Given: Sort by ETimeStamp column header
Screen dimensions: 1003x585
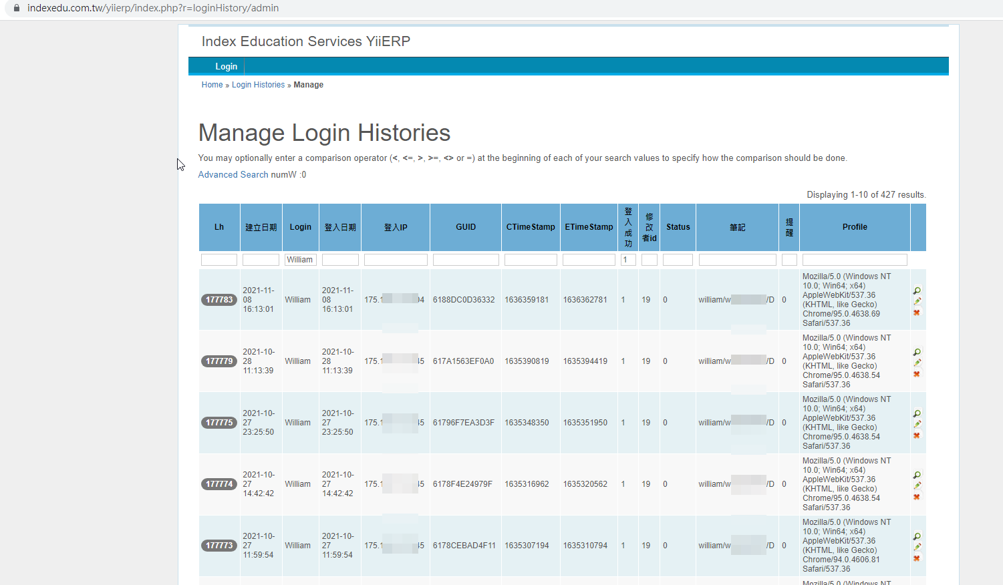Looking at the screenshot, I should [x=589, y=227].
